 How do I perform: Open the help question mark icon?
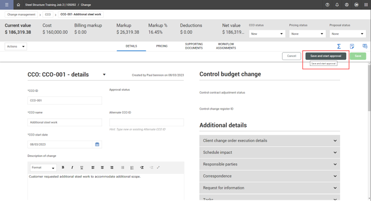coord(328,5)
